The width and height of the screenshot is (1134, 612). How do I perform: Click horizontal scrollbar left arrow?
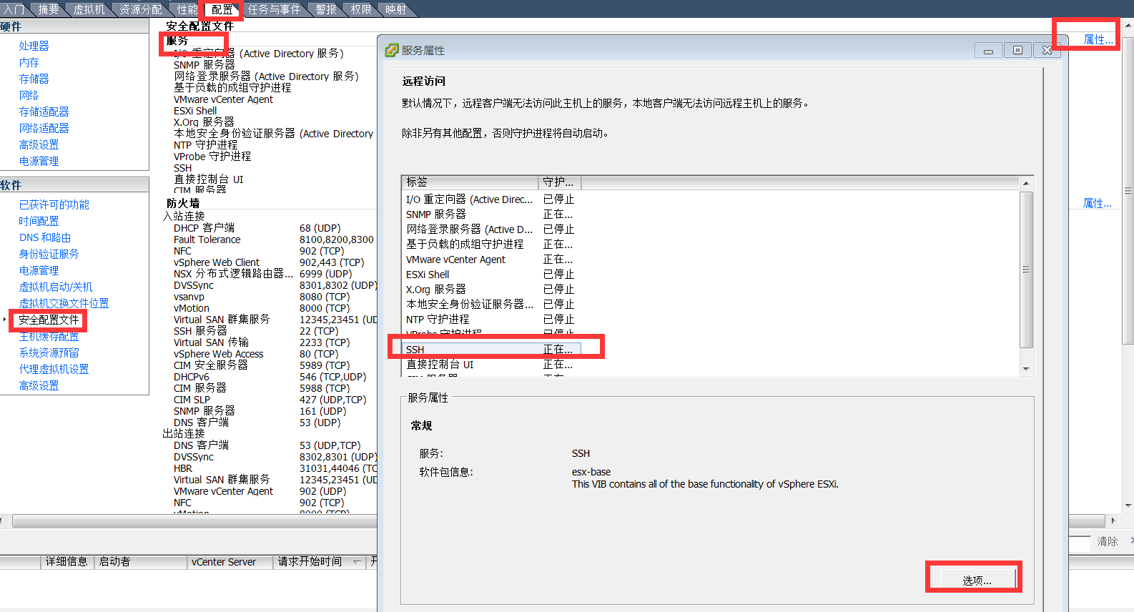(4, 520)
